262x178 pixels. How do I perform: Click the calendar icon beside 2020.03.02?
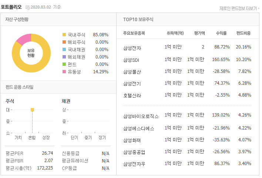click(x=28, y=7)
